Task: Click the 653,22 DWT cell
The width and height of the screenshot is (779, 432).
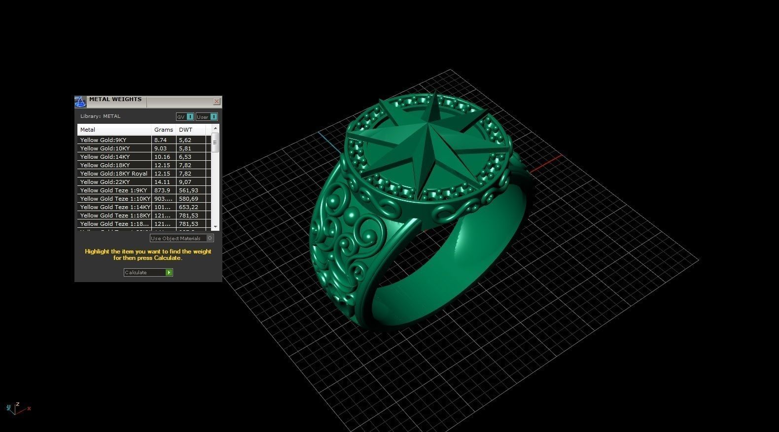Action: tap(191, 207)
